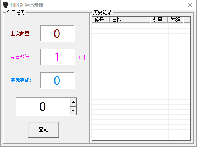This screenshot has width=197, height=147.
Task: Sort by the 日期 column header
Action: (x=130, y=20)
